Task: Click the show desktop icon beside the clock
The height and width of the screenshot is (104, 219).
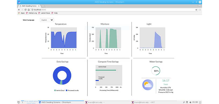Action: coord(200,102)
